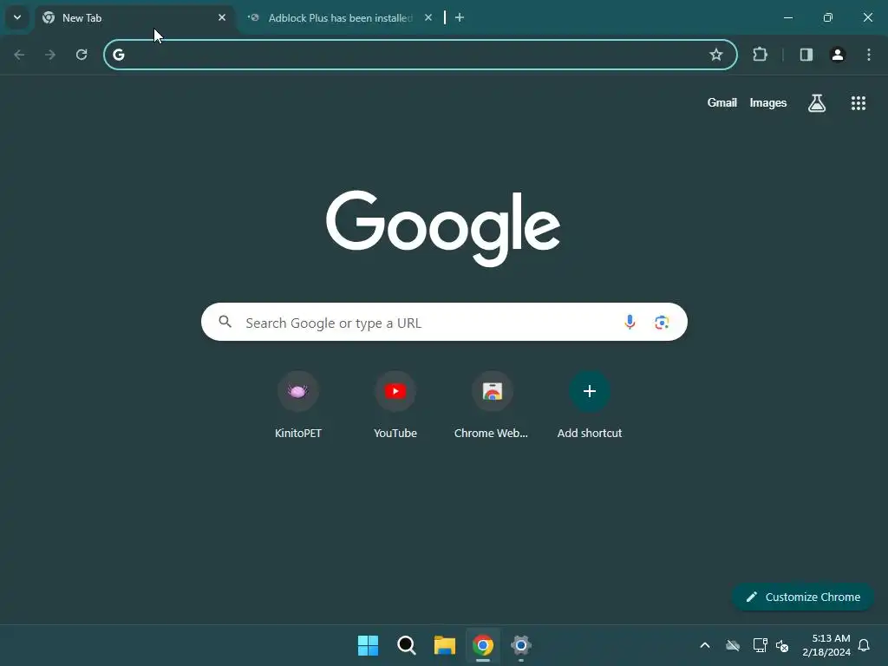Open network status tray icon
888x666 pixels.
click(760, 645)
